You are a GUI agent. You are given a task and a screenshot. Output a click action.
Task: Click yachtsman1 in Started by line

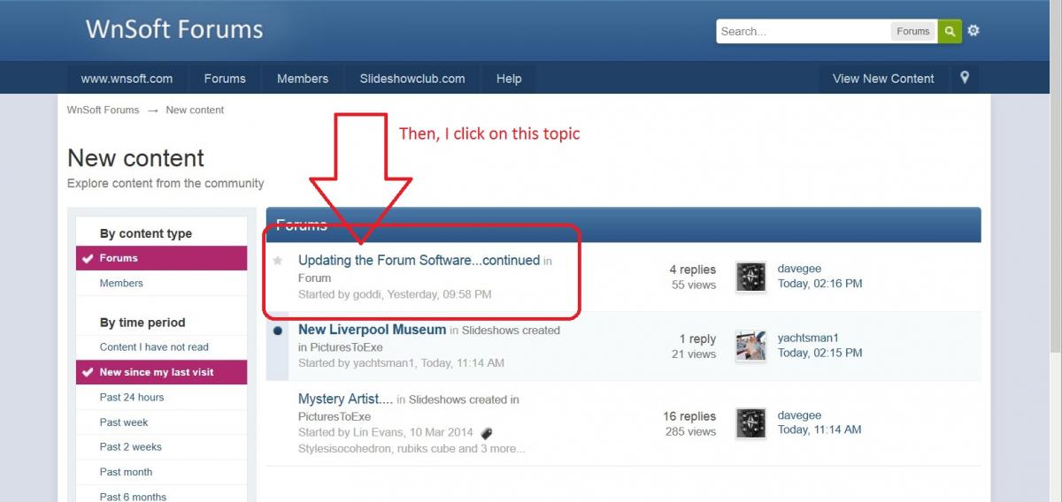point(383,362)
